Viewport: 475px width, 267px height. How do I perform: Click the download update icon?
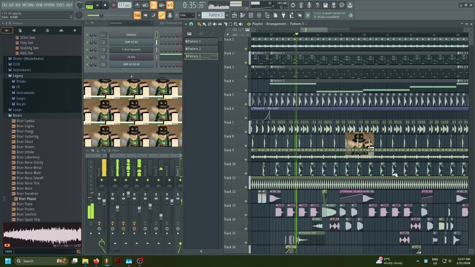350,5
